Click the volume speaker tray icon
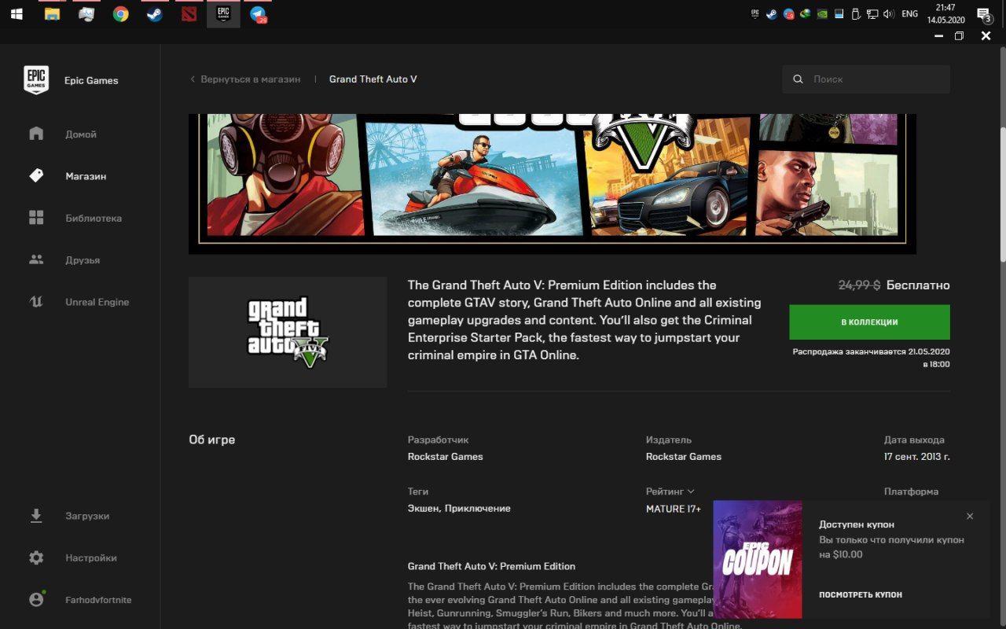Image resolution: width=1006 pixels, height=629 pixels. pos(890,14)
